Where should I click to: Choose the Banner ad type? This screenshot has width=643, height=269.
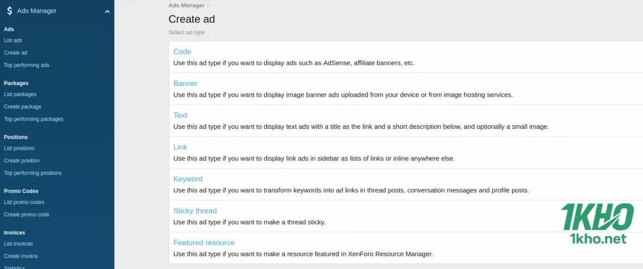185,83
